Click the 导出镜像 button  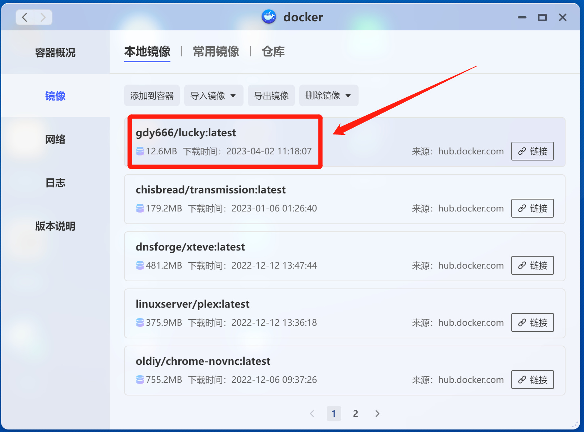(271, 95)
